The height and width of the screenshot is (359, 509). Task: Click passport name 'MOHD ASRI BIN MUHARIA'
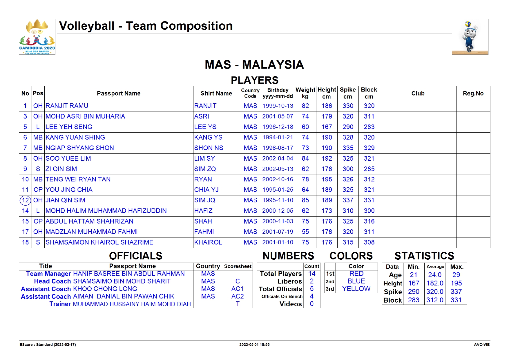[x=85, y=116]
